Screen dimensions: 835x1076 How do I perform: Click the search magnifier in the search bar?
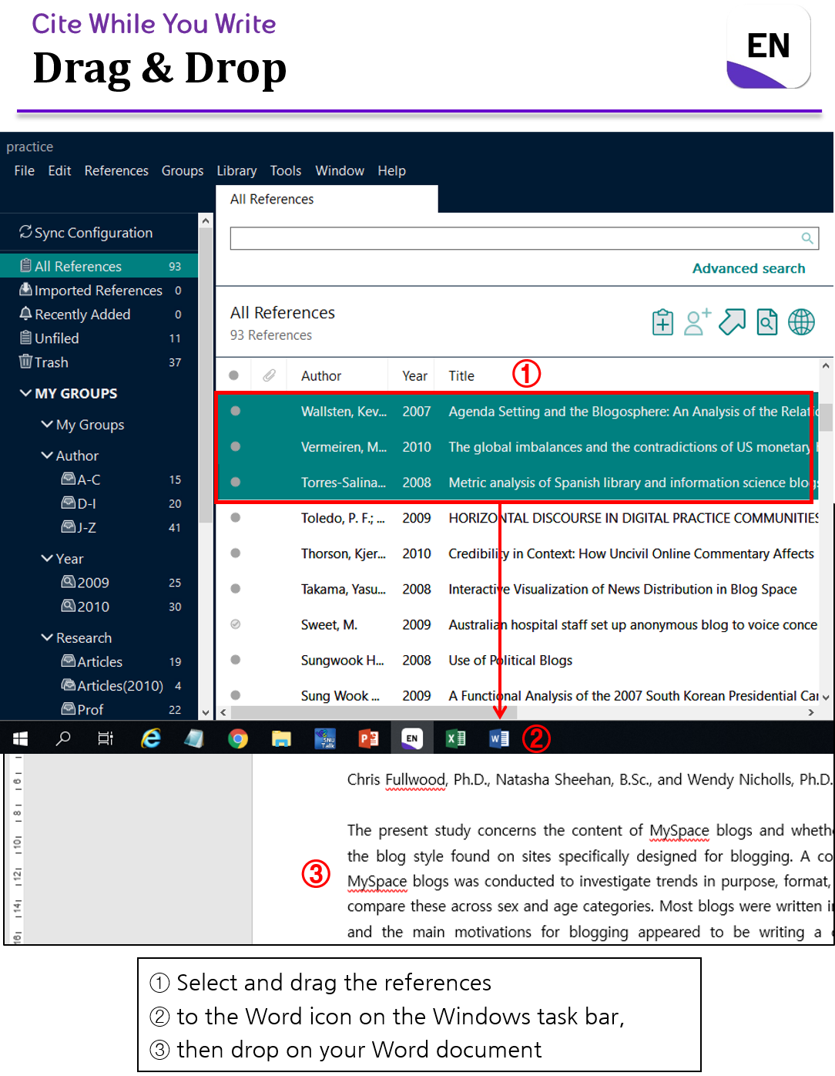806,238
